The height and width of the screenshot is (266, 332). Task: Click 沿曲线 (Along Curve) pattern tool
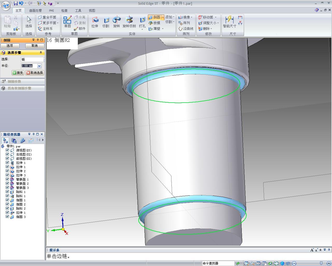point(186,29)
